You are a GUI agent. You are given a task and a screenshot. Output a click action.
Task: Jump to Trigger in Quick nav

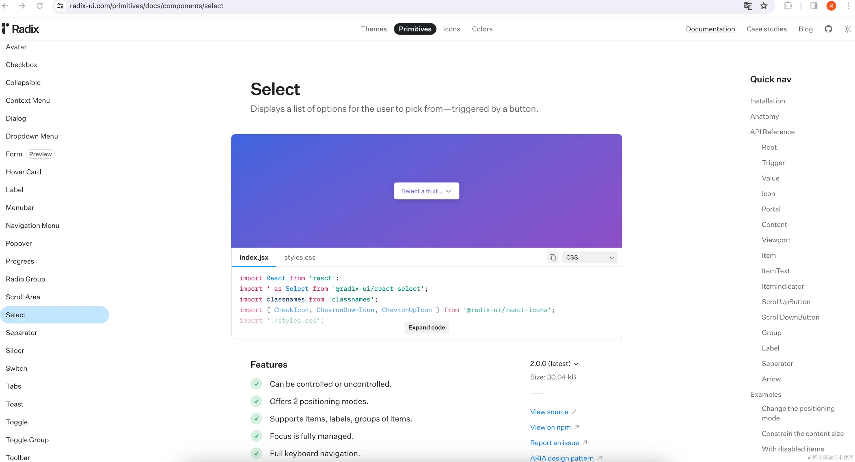(x=773, y=163)
